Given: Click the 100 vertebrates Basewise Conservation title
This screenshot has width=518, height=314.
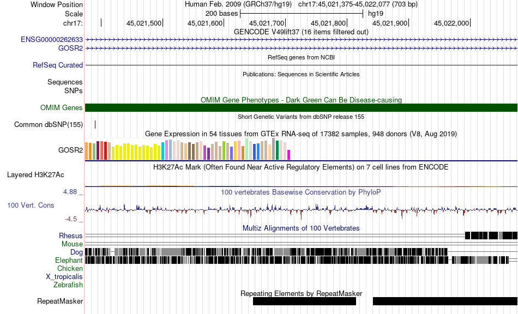Looking at the screenshot, I should (301, 192).
